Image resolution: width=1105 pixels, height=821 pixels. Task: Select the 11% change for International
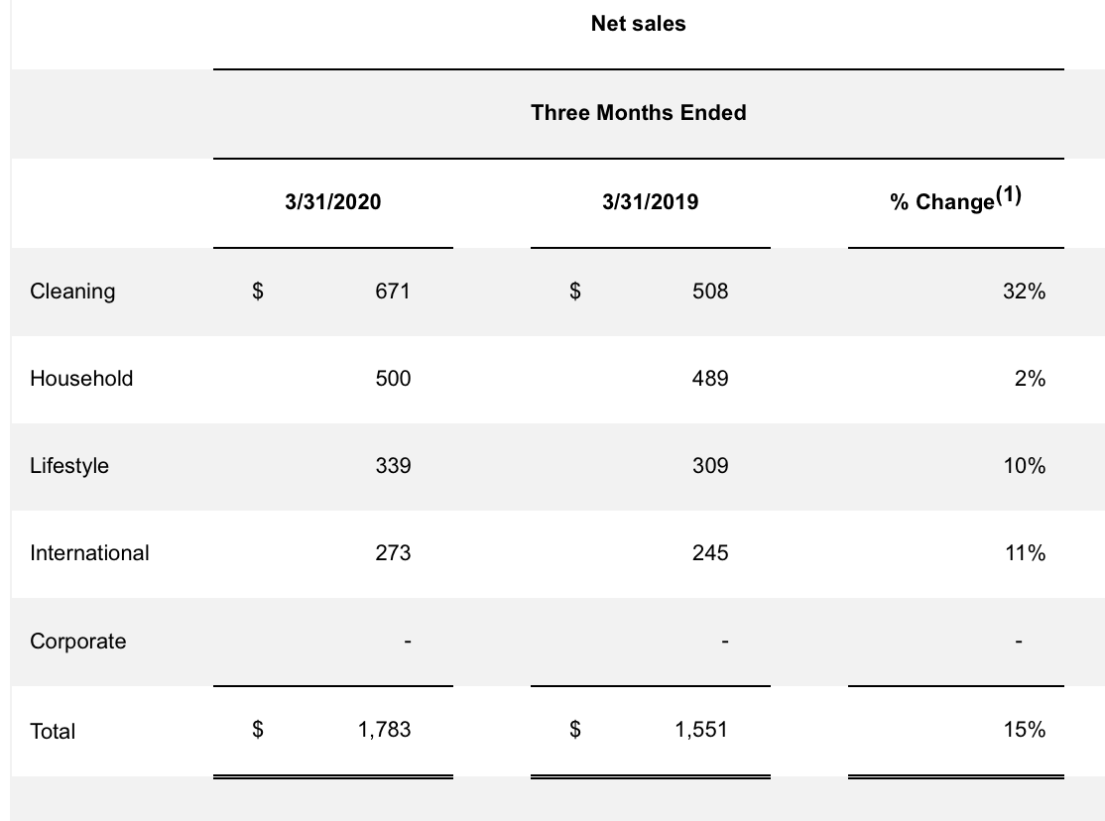[x=1024, y=553]
